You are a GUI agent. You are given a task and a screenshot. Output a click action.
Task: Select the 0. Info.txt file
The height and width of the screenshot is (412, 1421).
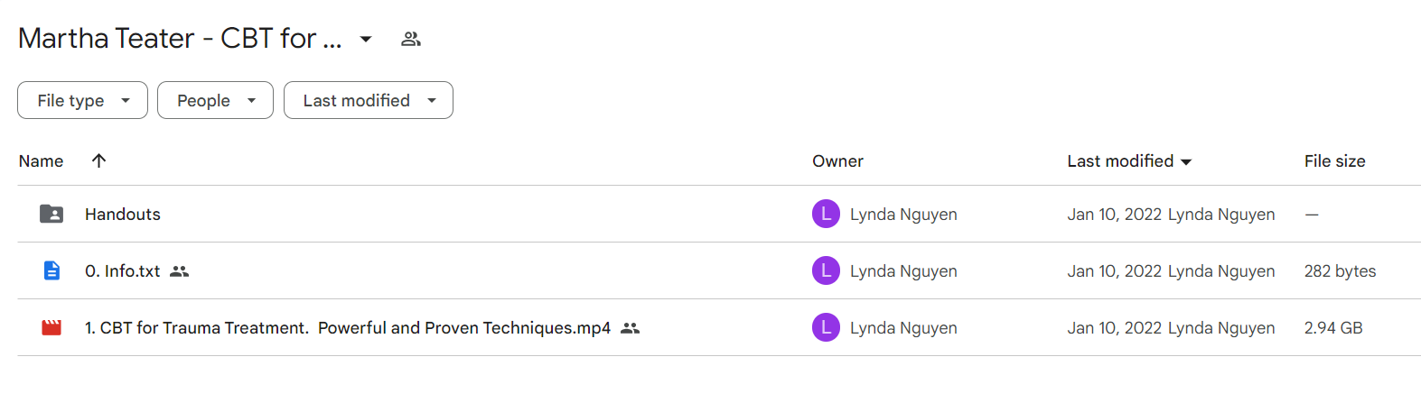click(122, 270)
